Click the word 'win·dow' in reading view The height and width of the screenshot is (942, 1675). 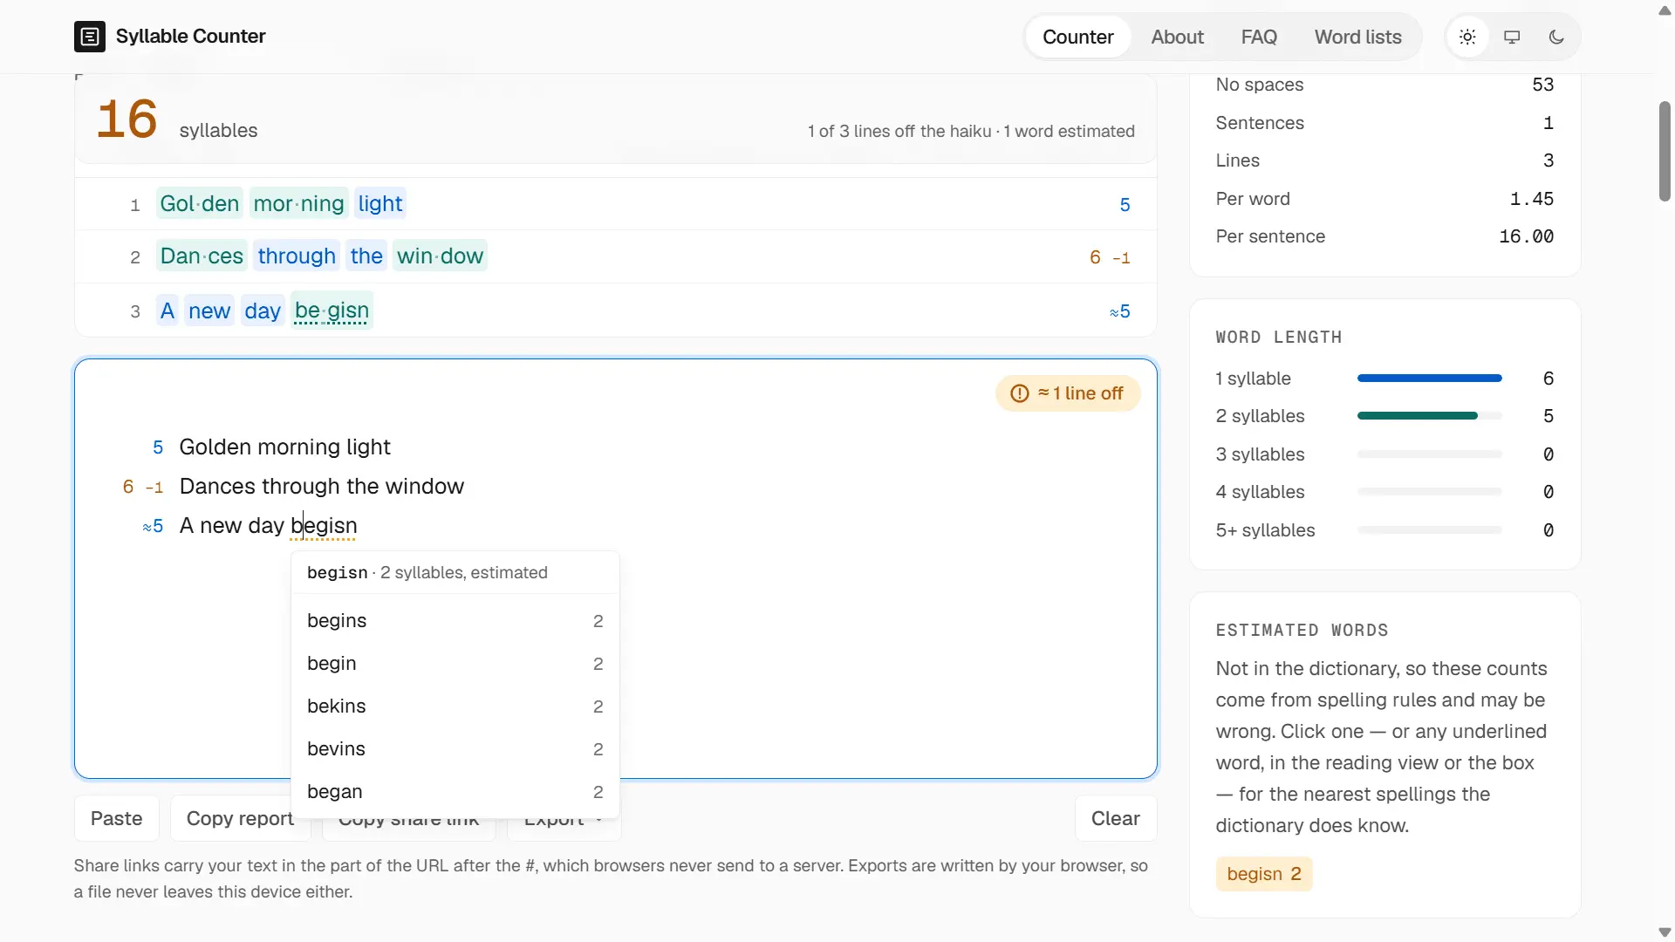(440, 256)
